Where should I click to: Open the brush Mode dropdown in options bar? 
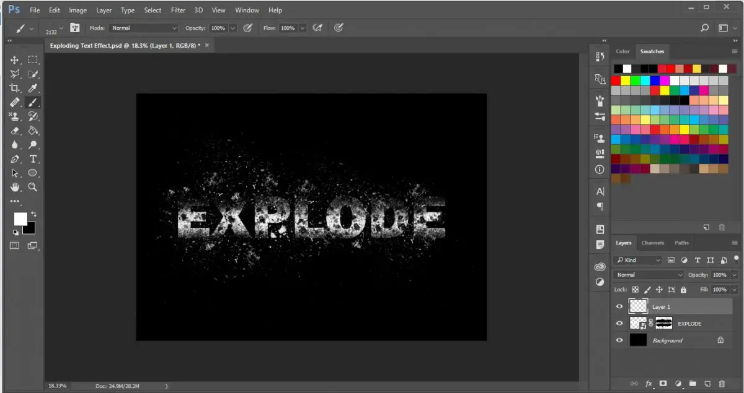pos(143,28)
